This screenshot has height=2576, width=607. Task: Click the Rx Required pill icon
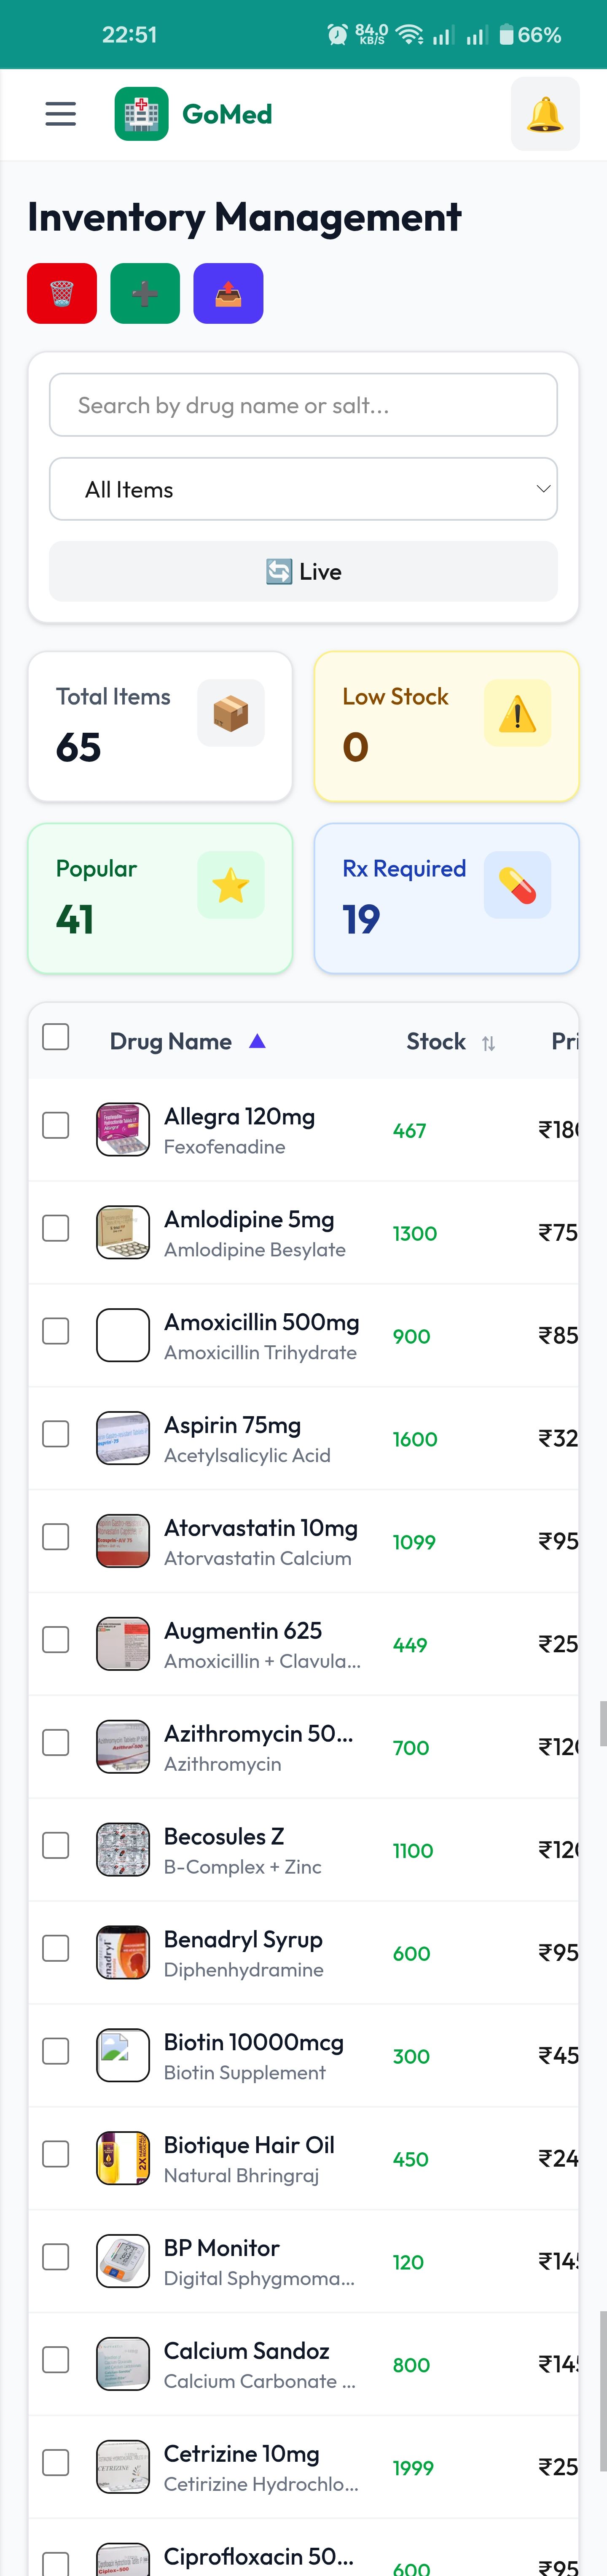517,885
